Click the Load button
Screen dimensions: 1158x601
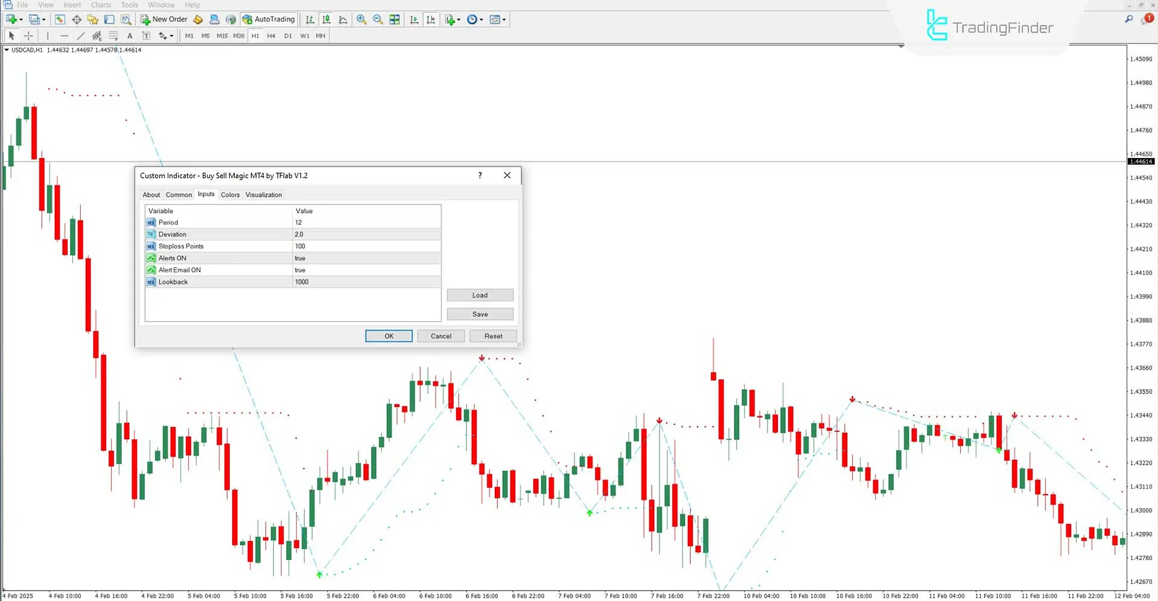[480, 295]
